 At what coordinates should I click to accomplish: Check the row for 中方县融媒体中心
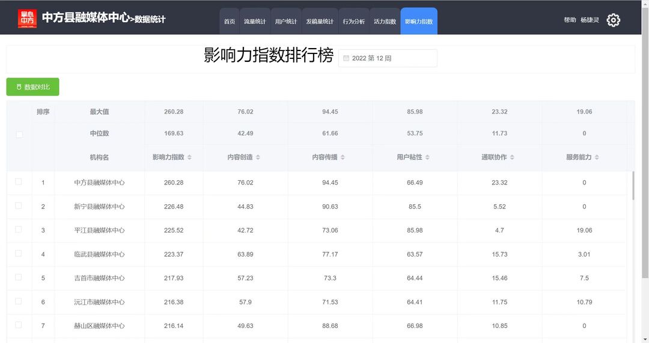(x=18, y=181)
